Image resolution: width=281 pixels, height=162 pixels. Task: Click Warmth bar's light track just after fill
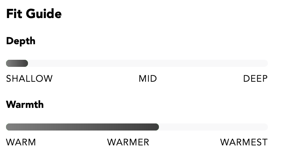coord(163,127)
